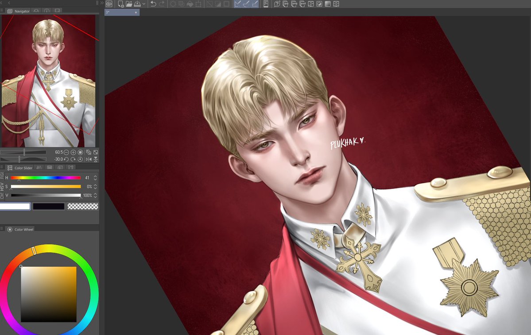The width and height of the screenshot is (531, 335).
Task: Click Fit to Navigator toggle icon
Action: tap(89, 152)
